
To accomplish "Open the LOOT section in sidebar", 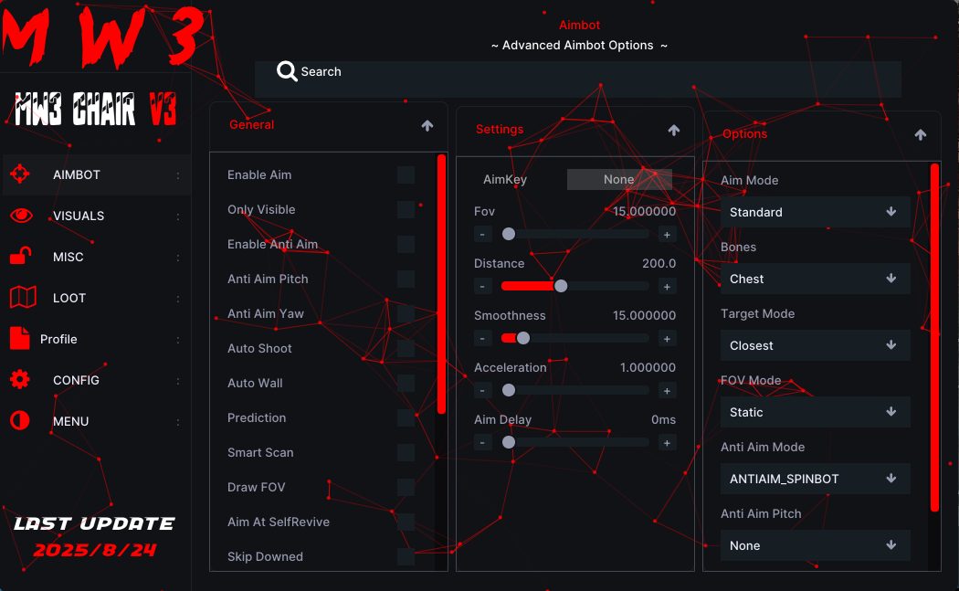I will point(69,298).
